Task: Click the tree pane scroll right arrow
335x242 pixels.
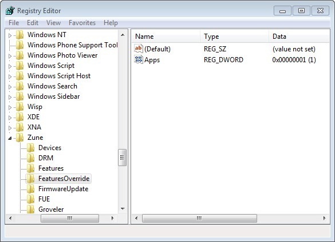Action: tap(112, 218)
